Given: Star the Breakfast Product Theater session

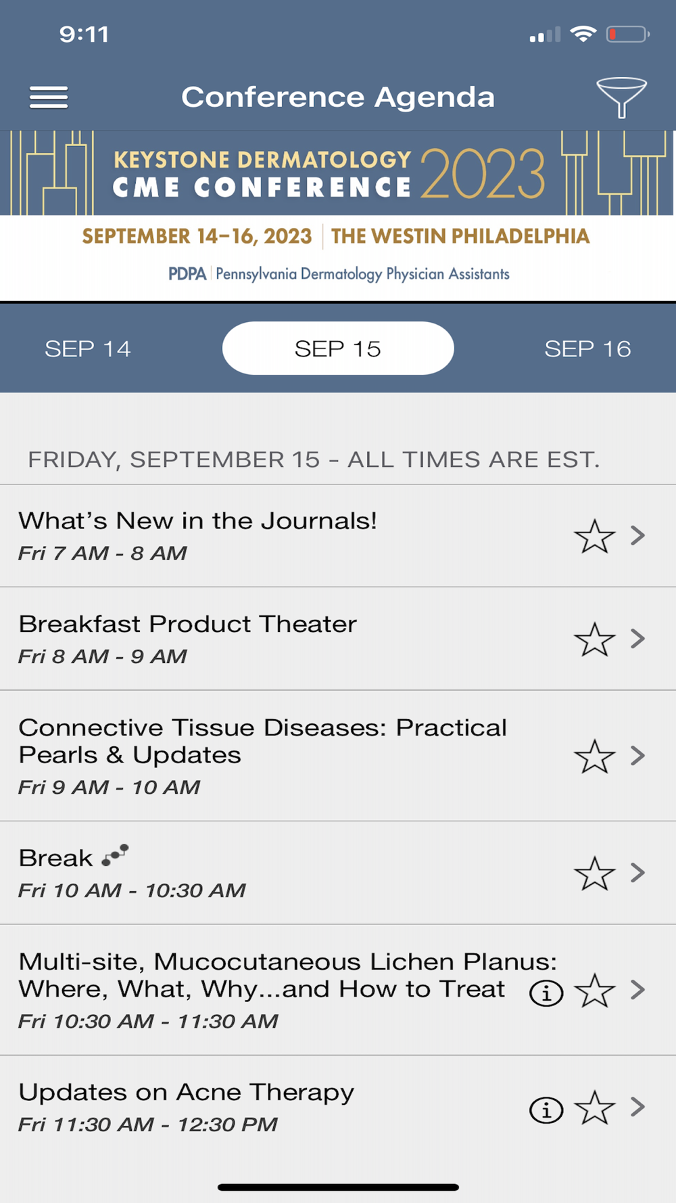Looking at the screenshot, I should click(x=594, y=639).
